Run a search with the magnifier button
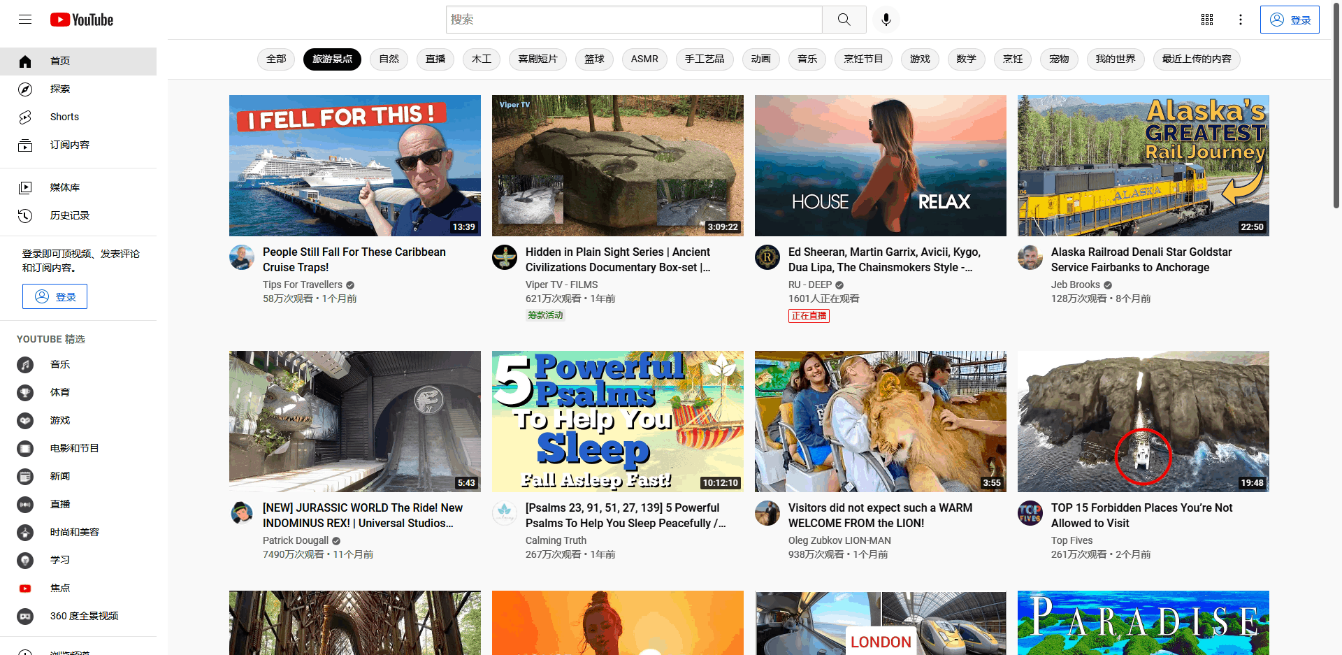Image resolution: width=1342 pixels, height=655 pixels. click(x=844, y=20)
